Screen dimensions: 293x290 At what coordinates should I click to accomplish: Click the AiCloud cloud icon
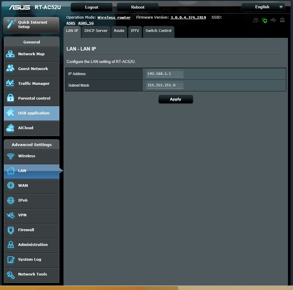click(10, 128)
